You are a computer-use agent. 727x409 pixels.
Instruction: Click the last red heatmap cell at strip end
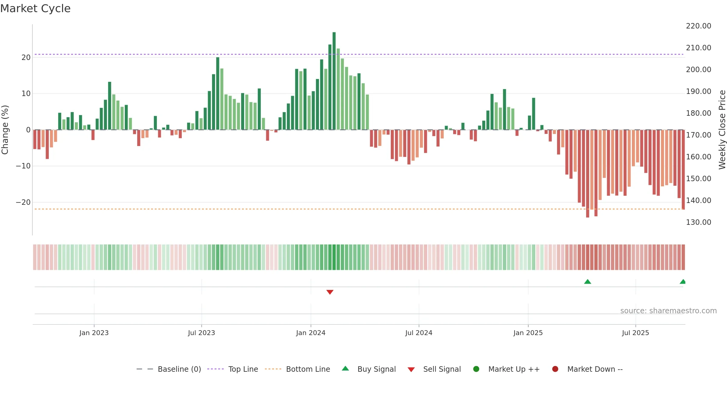683,257
